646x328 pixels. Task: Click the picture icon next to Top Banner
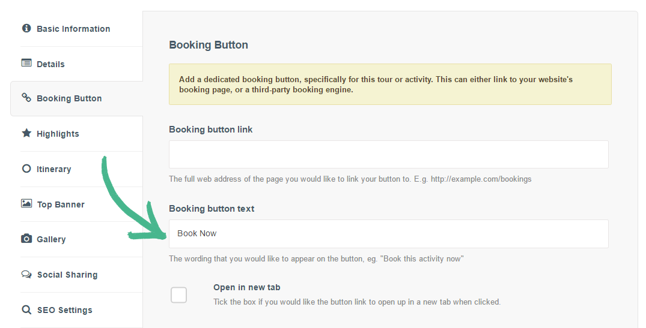coord(26,204)
